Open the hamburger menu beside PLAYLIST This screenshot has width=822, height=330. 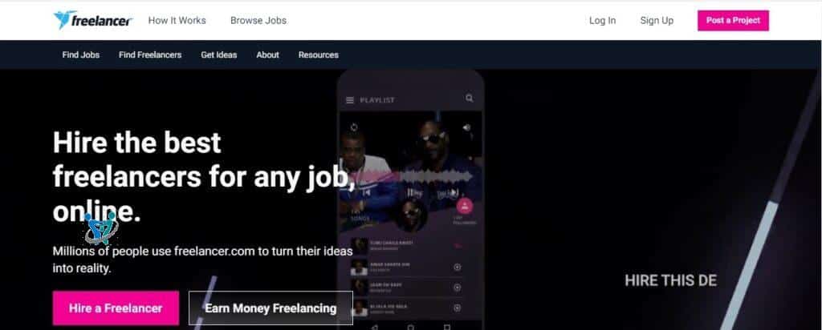tap(350, 100)
